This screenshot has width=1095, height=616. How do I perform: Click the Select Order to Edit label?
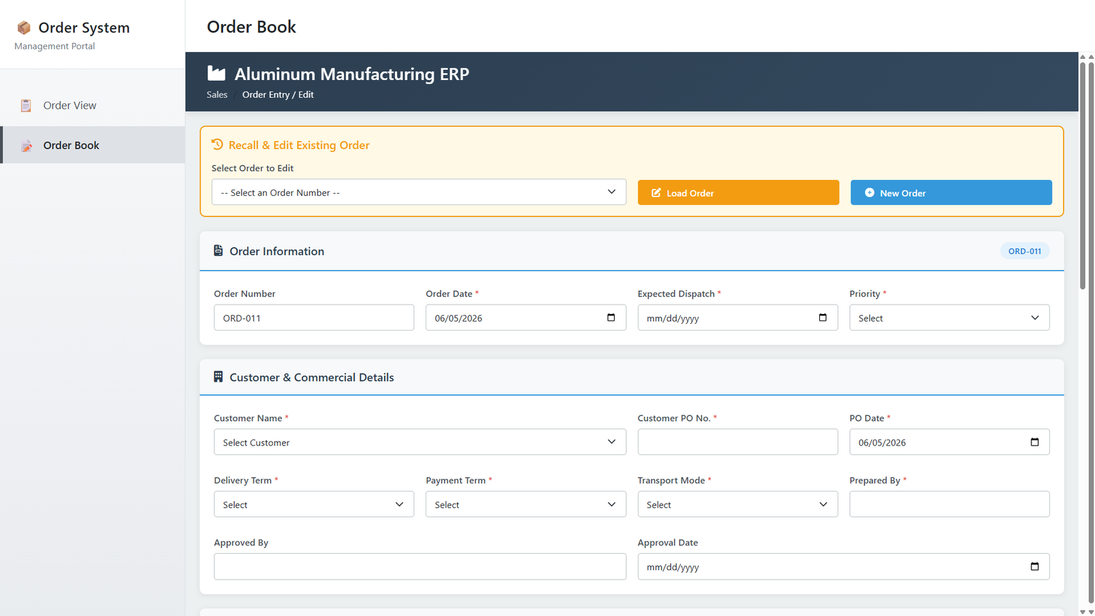[x=253, y=168]
